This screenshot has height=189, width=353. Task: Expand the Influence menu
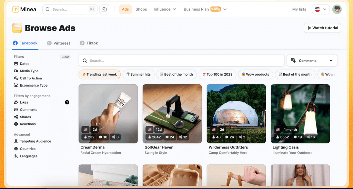click(x=165, y=9)
